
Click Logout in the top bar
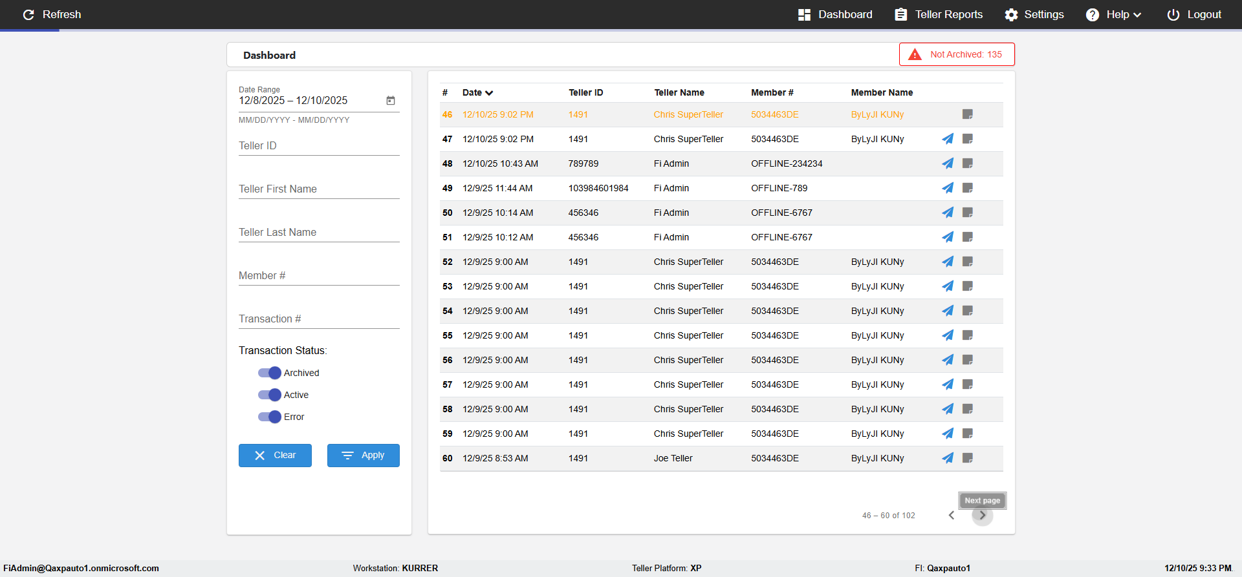coord(1194,15)
